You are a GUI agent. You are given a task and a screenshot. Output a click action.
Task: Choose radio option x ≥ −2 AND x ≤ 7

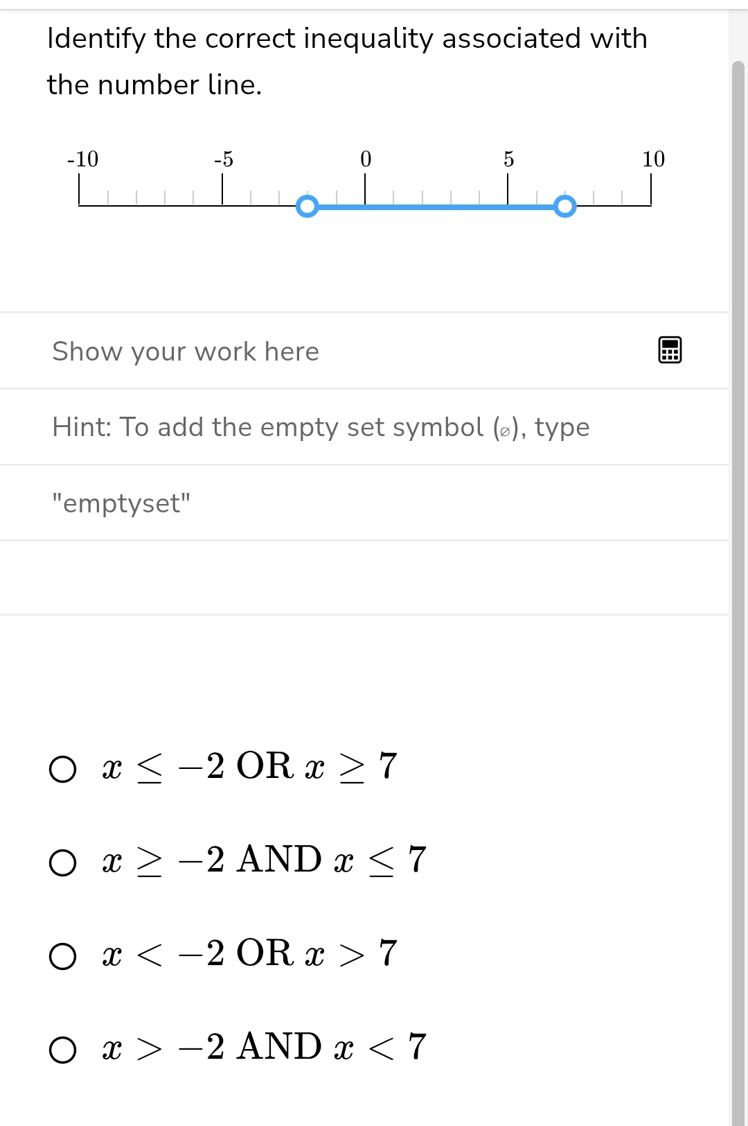63,863
